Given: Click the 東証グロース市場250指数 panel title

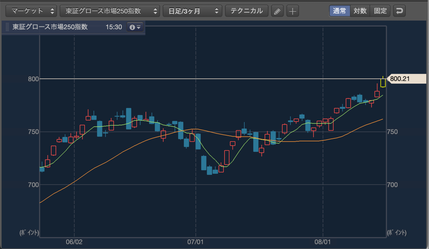Looking at the screenshot, I should click(50, 27).
